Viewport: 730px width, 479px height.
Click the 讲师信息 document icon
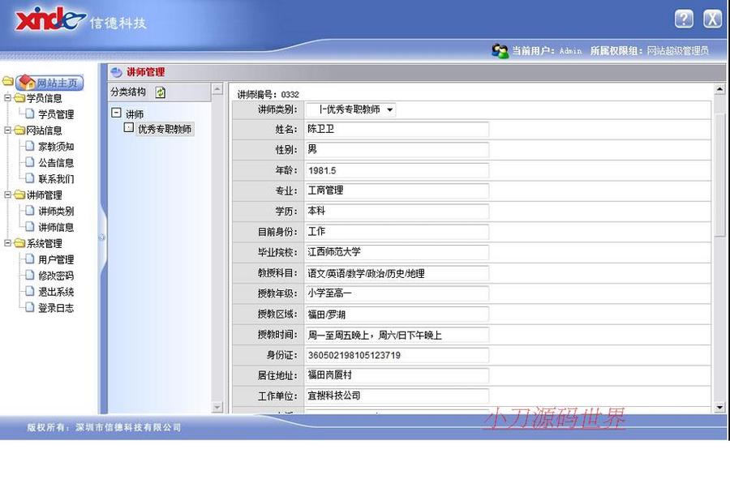click(x=28, y=227)
